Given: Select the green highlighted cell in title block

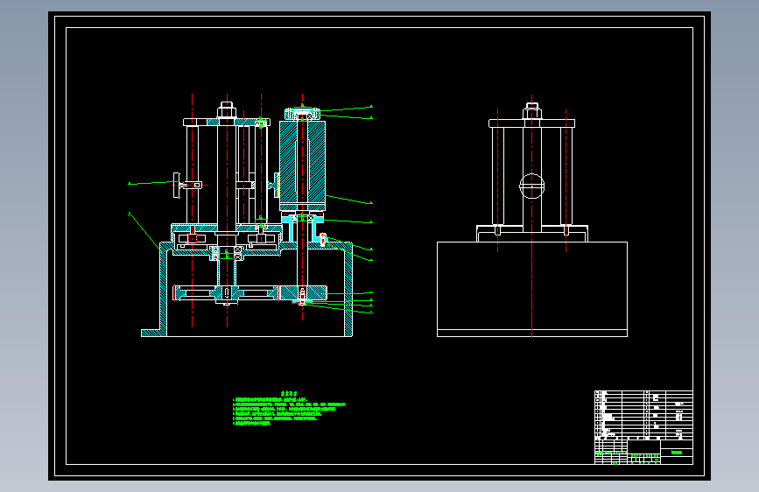Looking at the screenshot, I should click(x=677, y=453).
